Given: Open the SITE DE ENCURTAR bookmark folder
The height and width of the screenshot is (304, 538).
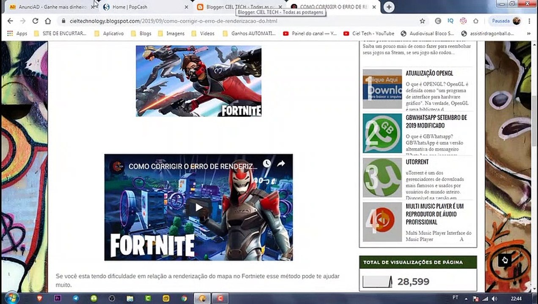Looking at the screenshot, I should 60,33.
